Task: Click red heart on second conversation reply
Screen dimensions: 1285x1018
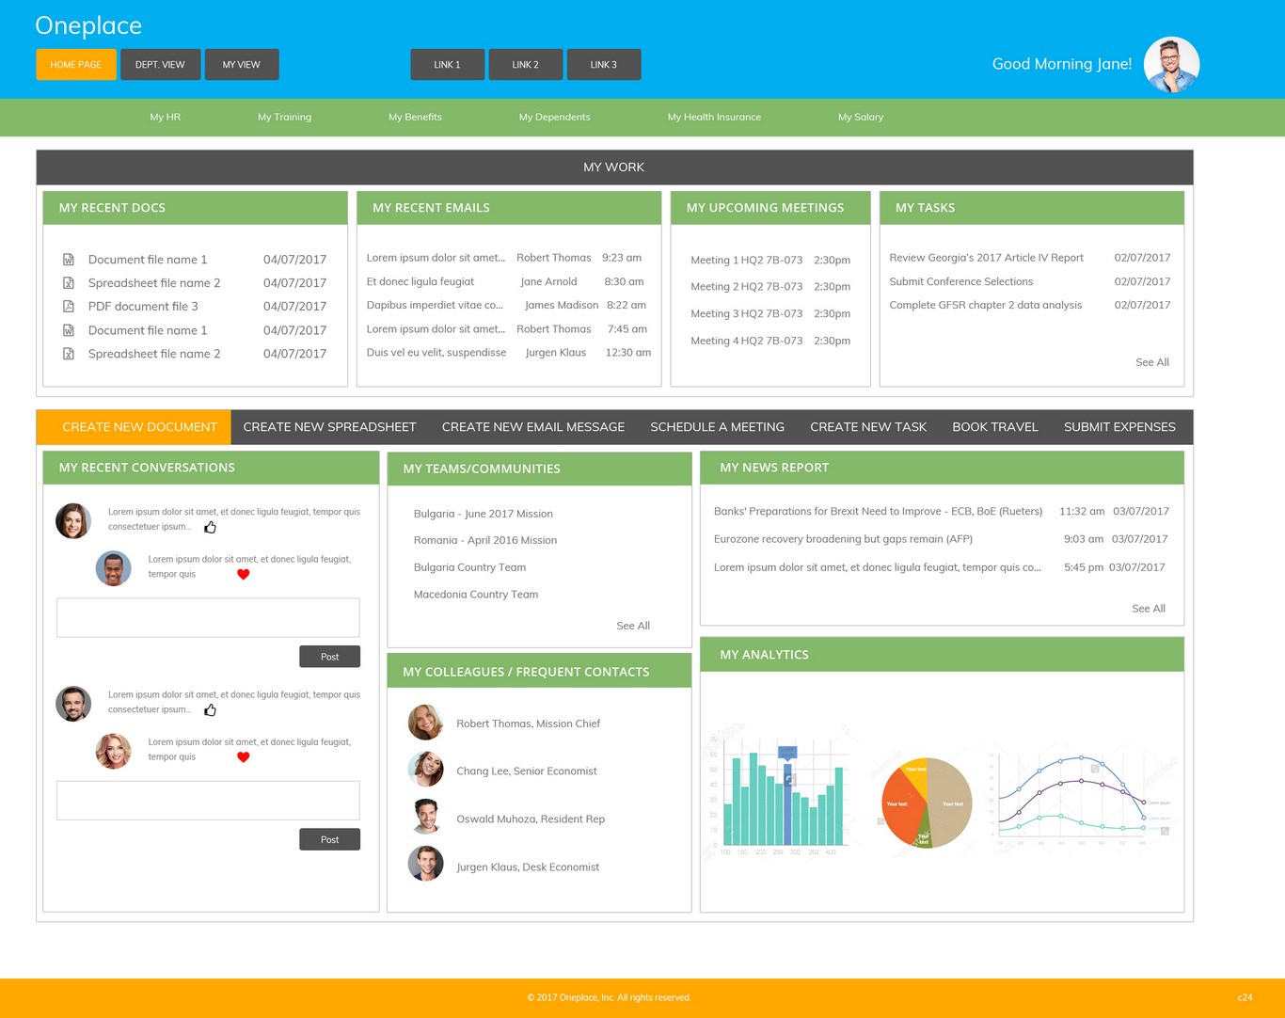Action: pos(243,756)
